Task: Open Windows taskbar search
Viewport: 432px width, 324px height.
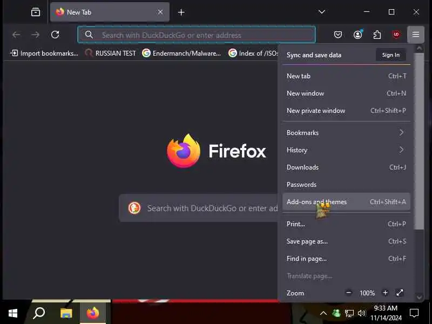Action: click(x=39, y=313)
